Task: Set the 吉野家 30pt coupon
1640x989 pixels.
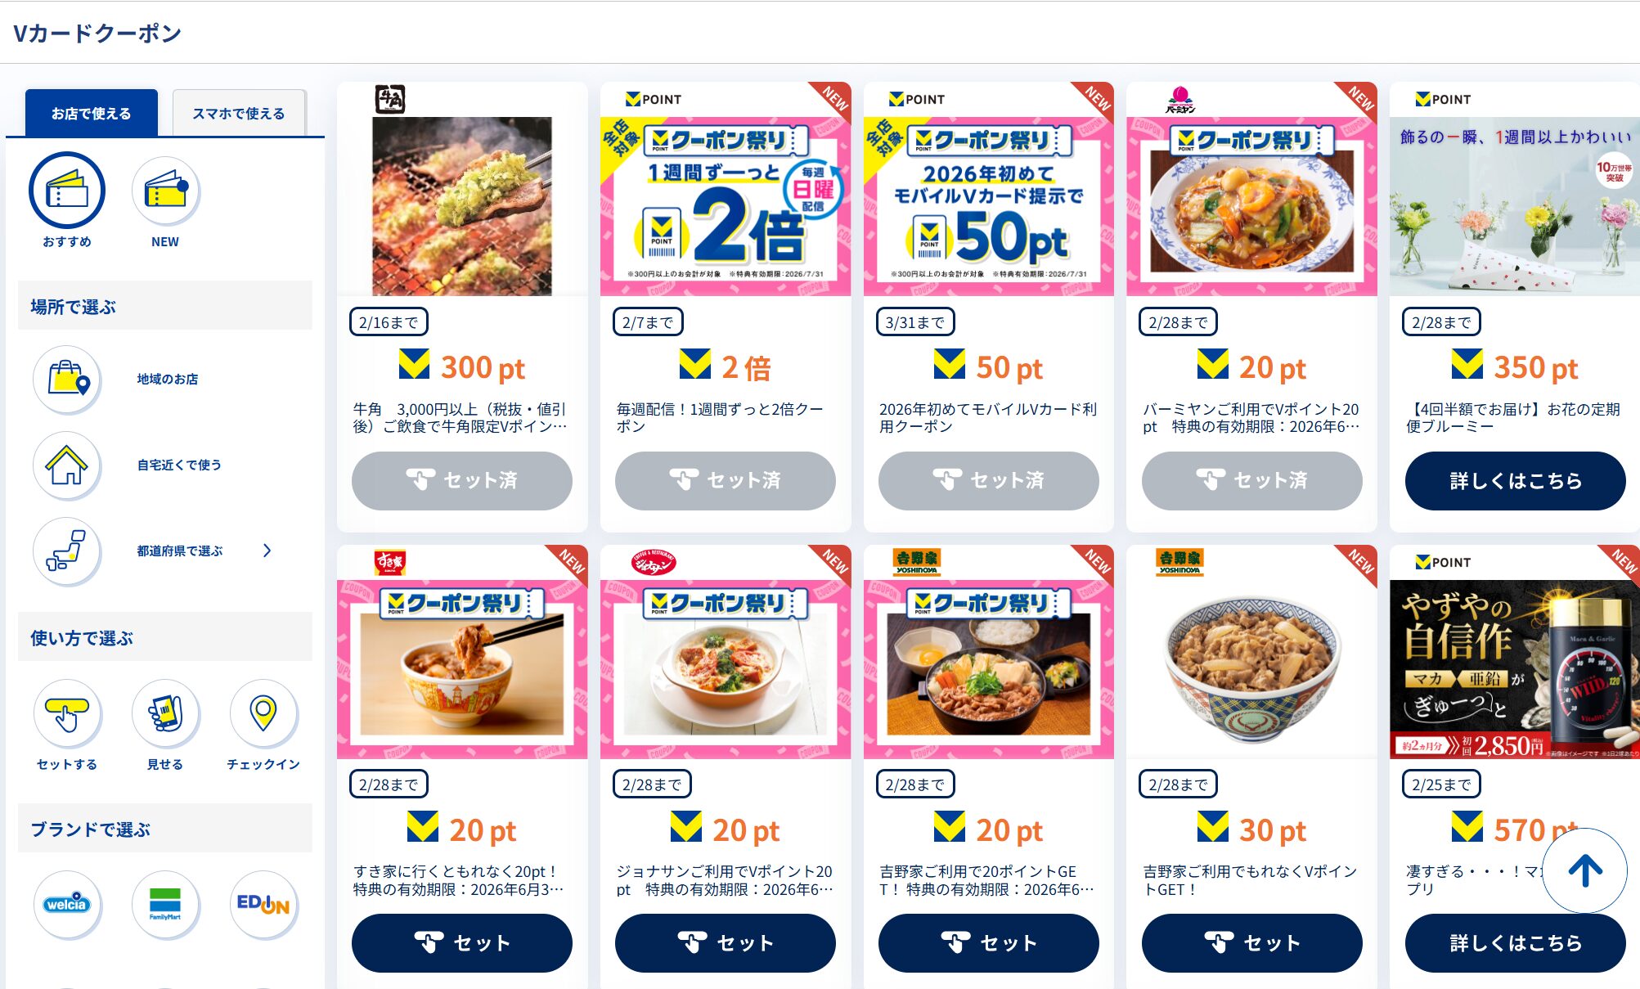Action: tap(1252, 943)
